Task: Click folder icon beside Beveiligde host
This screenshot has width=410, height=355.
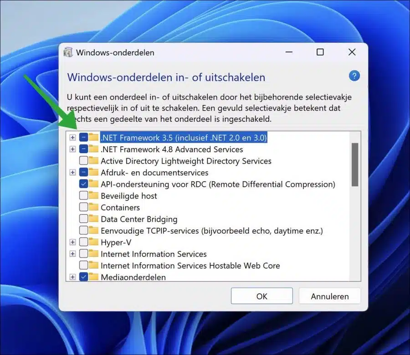Action: pyautogui.click(x=93, y=195)
